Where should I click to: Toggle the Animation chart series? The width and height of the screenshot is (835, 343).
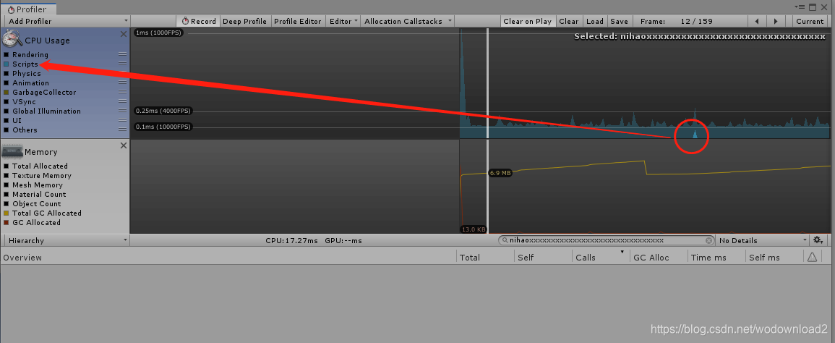coord(7,82)
